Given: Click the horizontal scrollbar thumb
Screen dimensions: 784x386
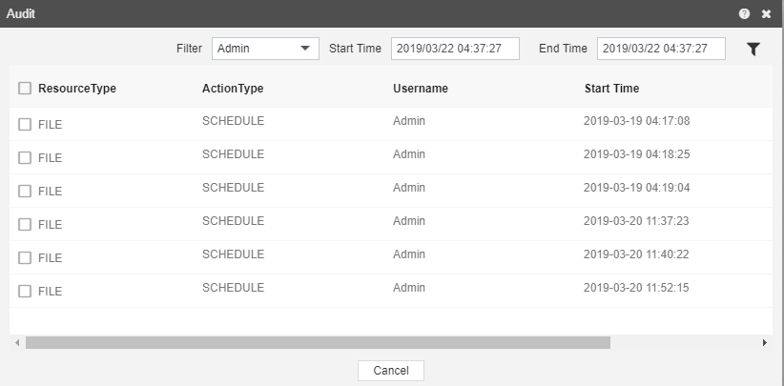Looking at the screenshot, I should pos(318,342).
